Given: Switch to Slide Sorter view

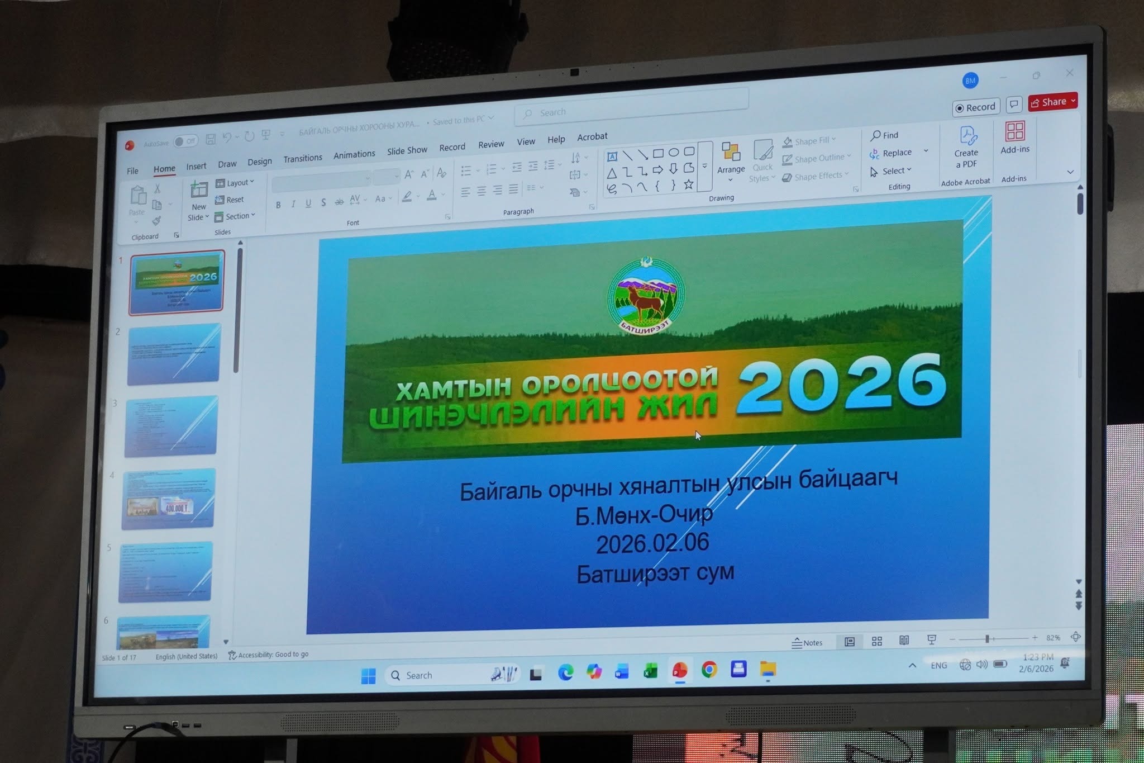Looking at the screenshot, I should (877, 641).
